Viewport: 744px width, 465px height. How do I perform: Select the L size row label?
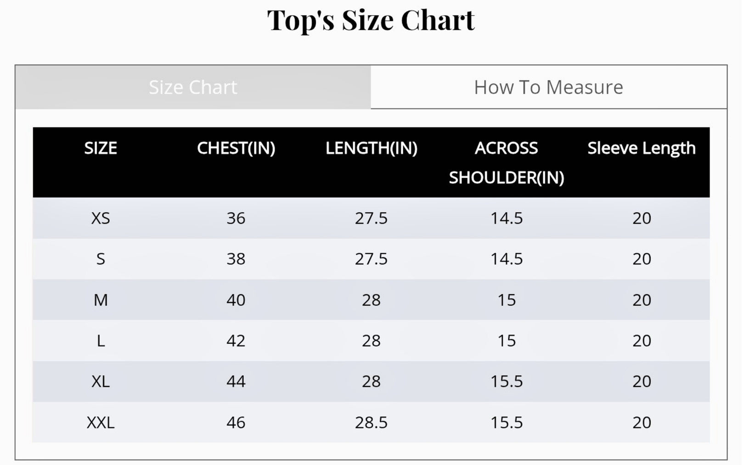point(101,341)
